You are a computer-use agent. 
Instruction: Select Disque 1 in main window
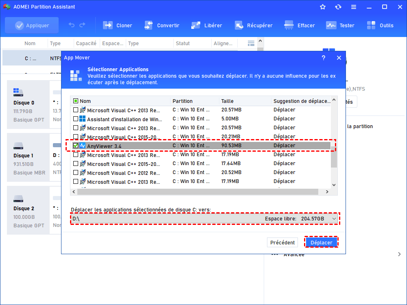(x=28, y=157)
